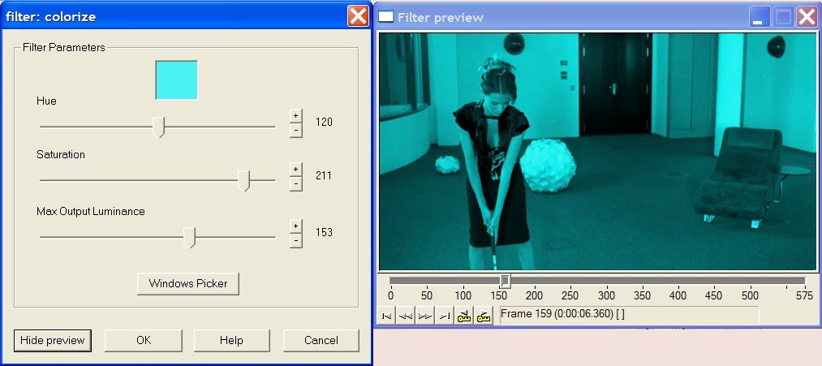Cancel the colorize filter dialog
Image resolution: width=822 pixels, height=366 pixels.
321,340
